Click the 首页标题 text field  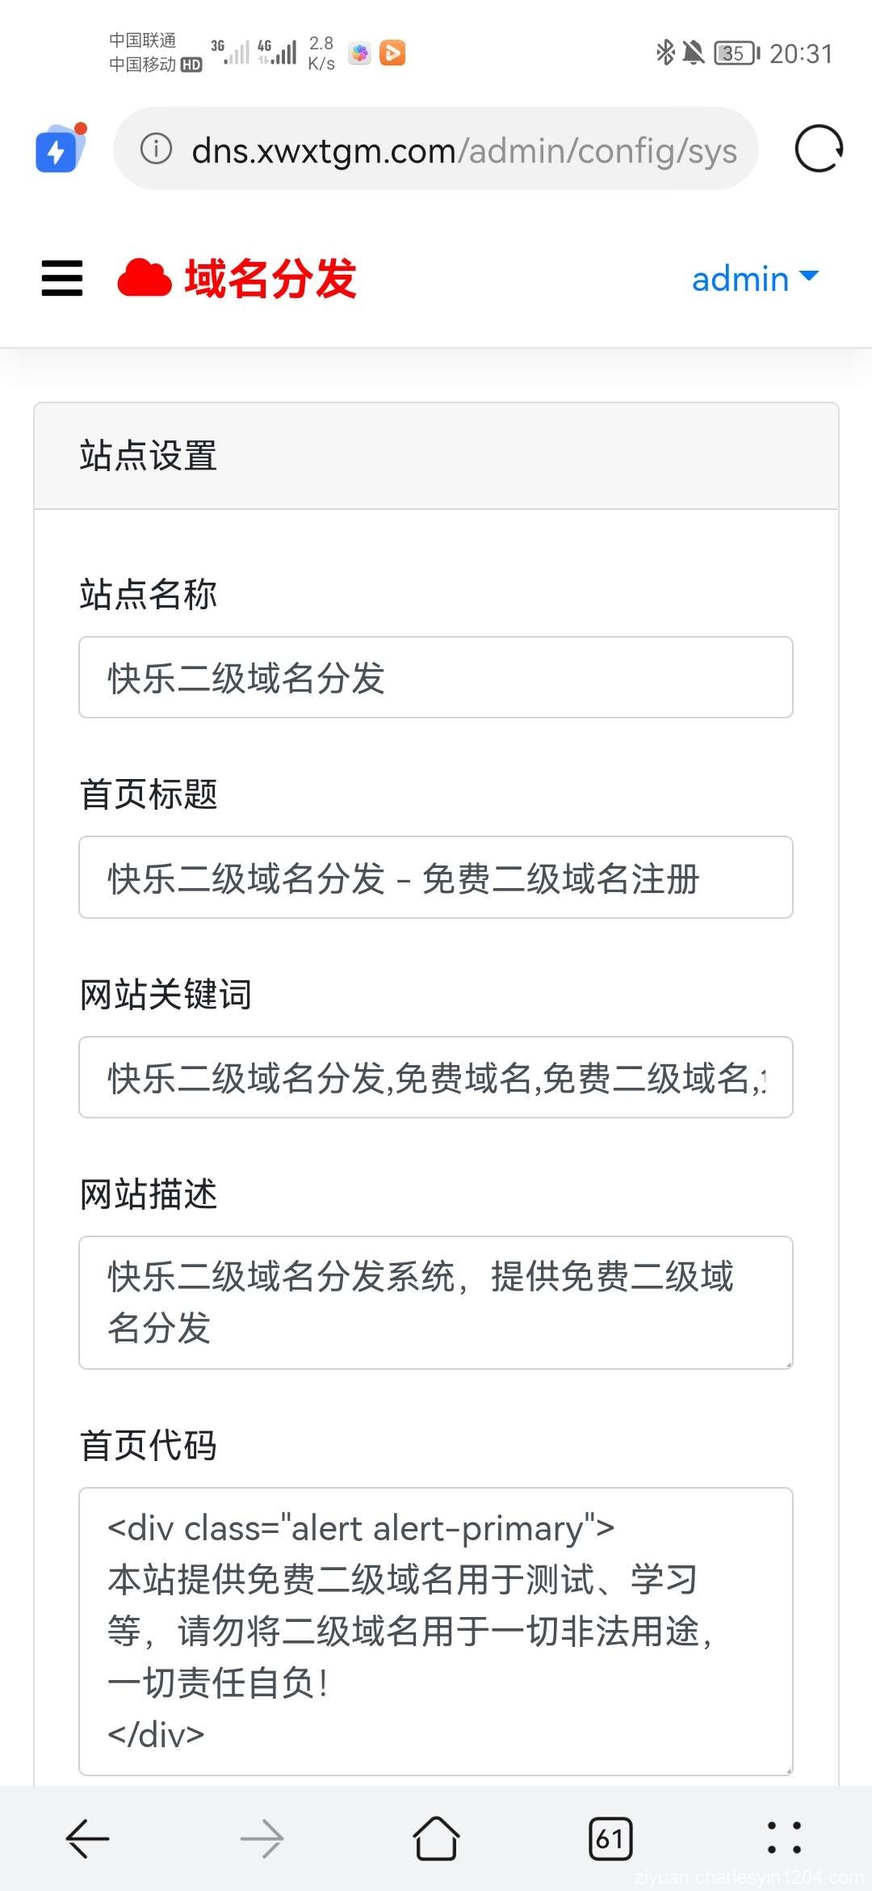click(434, 878)
